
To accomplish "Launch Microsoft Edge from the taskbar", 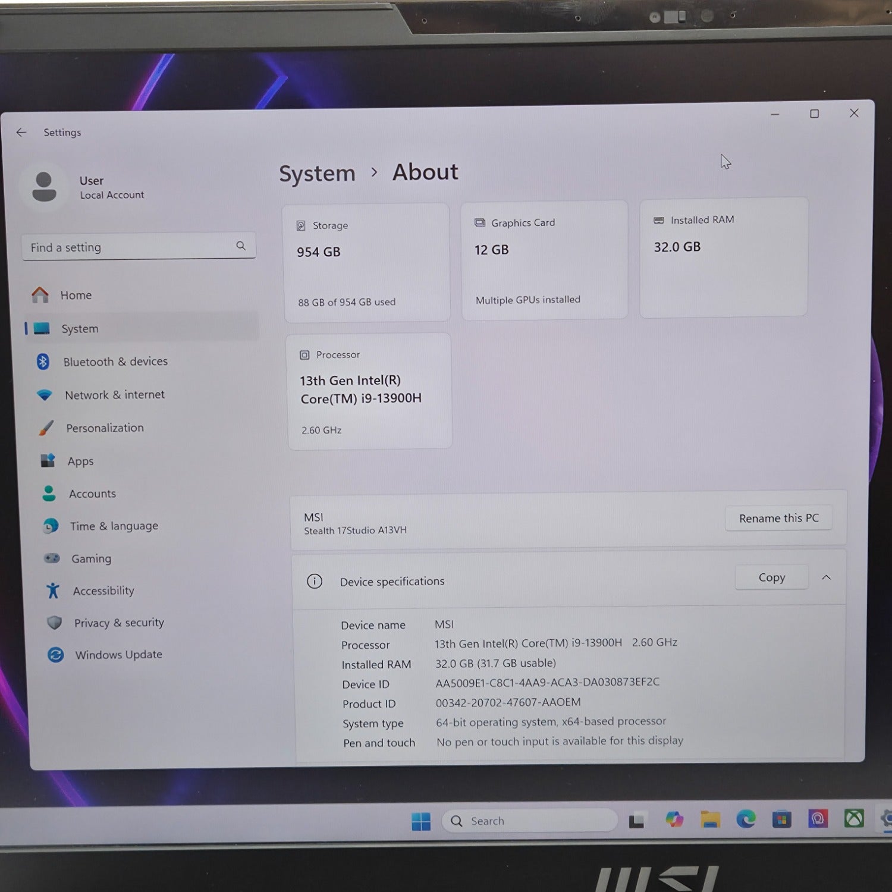I will coord(746,819).
